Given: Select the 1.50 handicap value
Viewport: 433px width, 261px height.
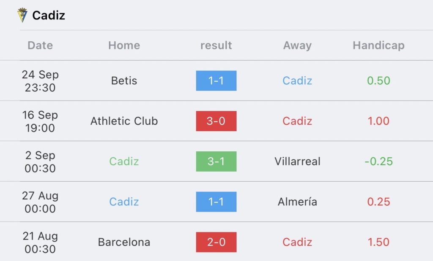Looking at the screenshot, I should pos(378,242).
